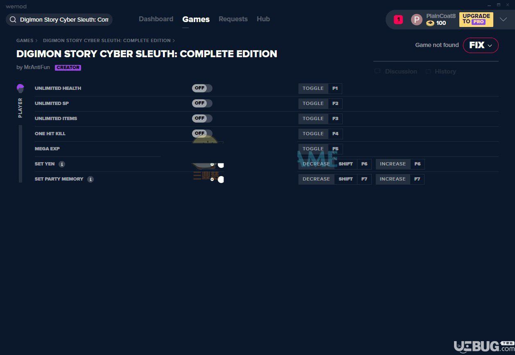Click the Increase F7 hotkey for Party Memory
Viewport: 515px width, 355px height.
(x=400, y=179)
